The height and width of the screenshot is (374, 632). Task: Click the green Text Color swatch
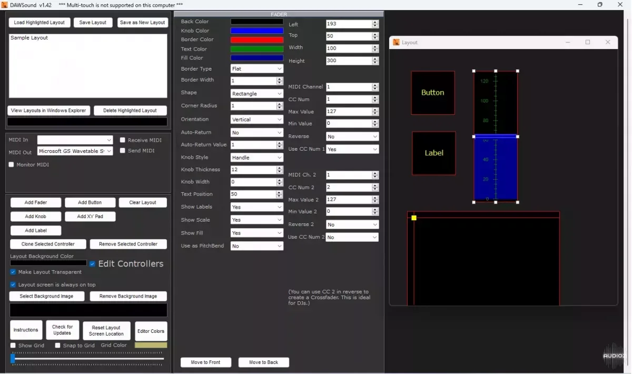click(257, 49)
